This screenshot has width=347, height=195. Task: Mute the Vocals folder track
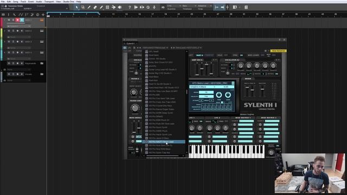[x=9, y=74]
